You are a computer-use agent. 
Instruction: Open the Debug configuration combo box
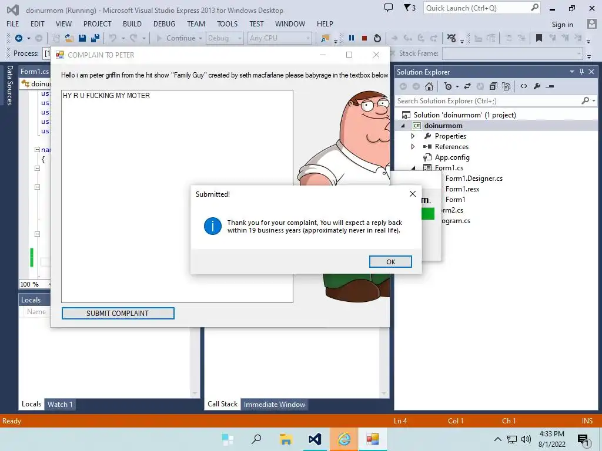pos(224,38)
